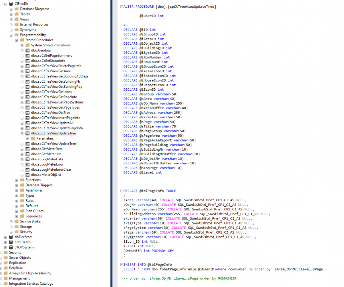Select dbo.spCtTreeViewGetBuildingAddress in the tree
This screenshot has height=287, width=344.
pos(60,76)
